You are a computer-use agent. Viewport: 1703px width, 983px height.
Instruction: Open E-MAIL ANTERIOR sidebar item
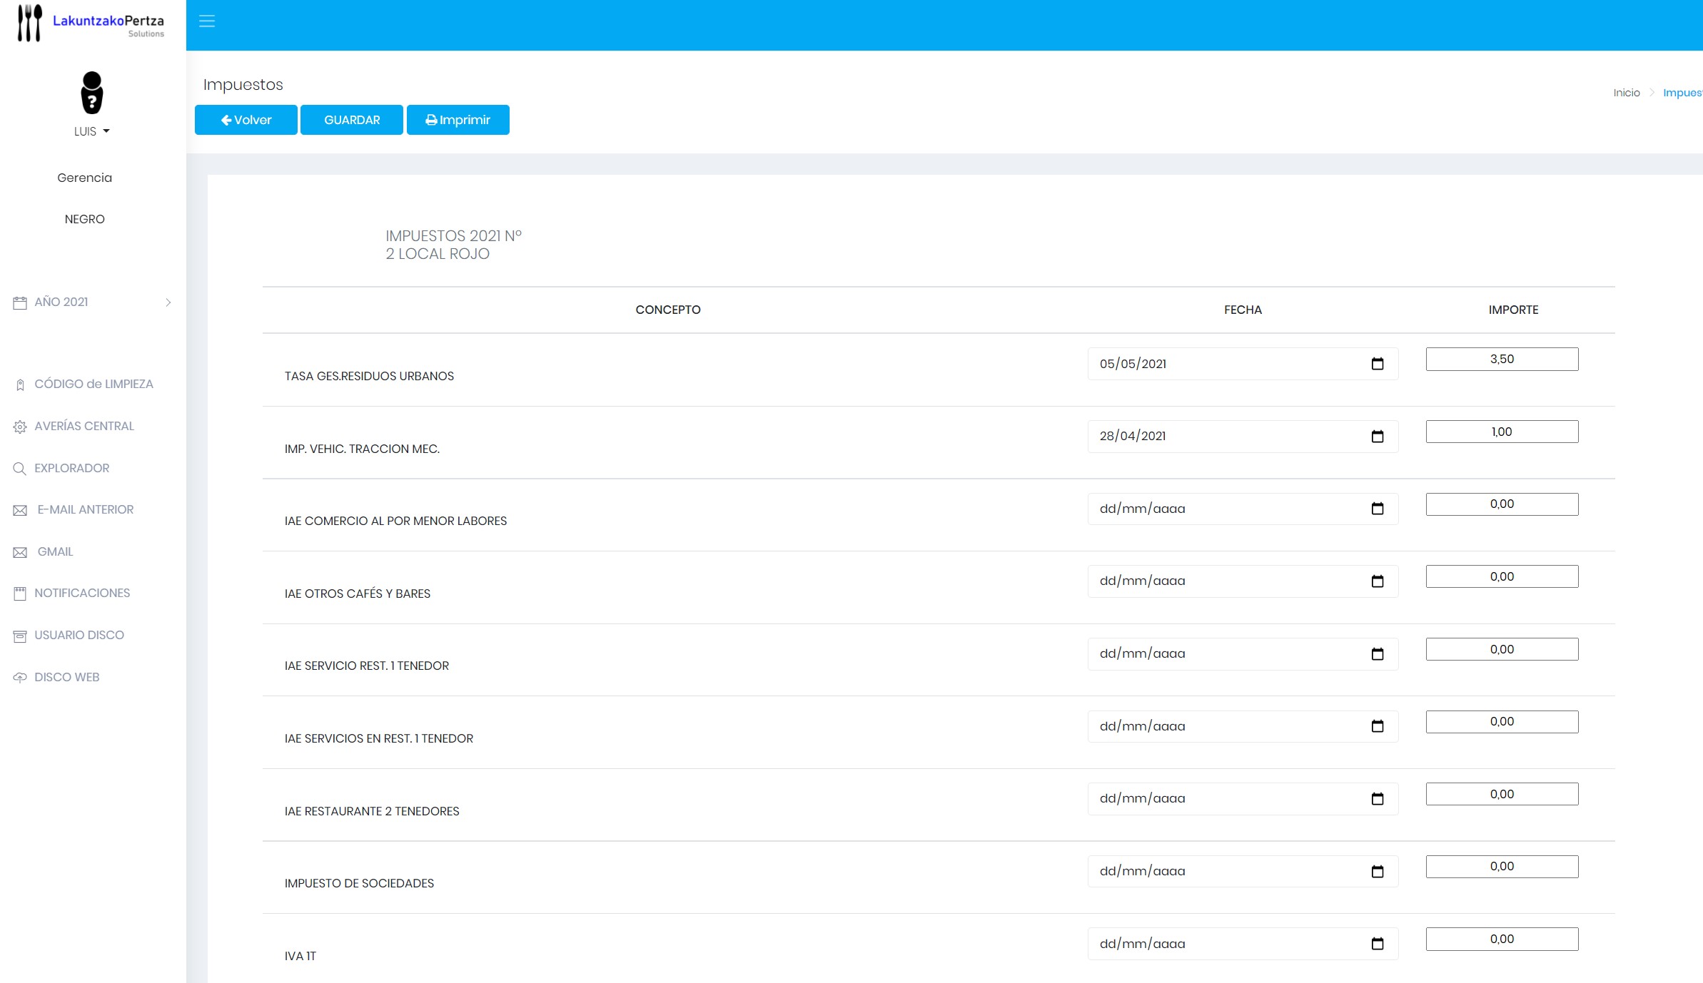click(x=86, y=509)
